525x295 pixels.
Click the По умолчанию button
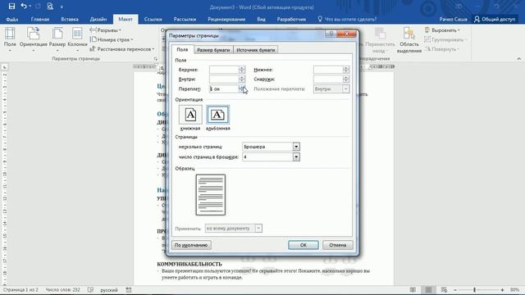click(x=191, y=245)
